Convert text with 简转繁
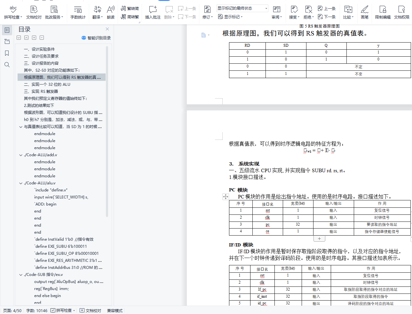The height and width of the screenshot is (314, 412). click(130, 17)
